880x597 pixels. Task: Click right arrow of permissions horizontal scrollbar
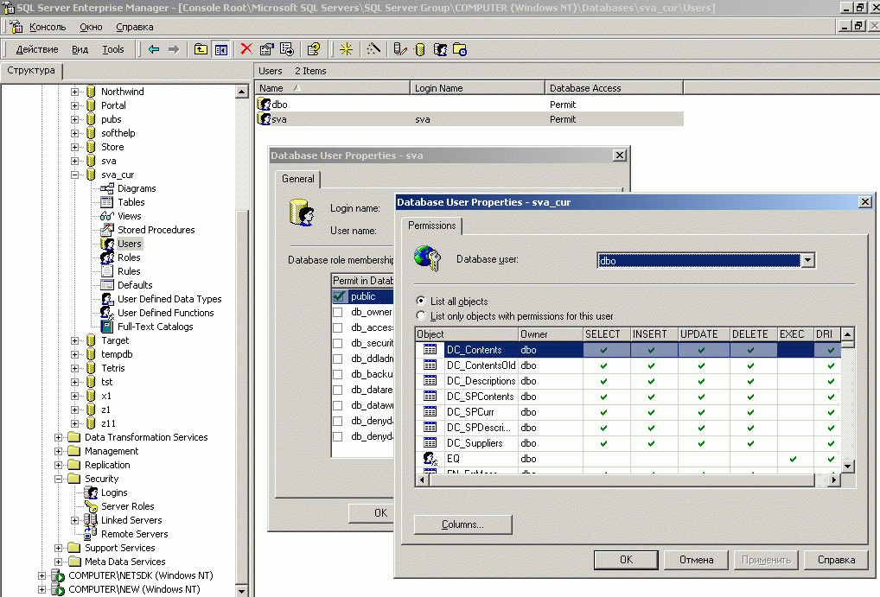[x=834, y=480]
